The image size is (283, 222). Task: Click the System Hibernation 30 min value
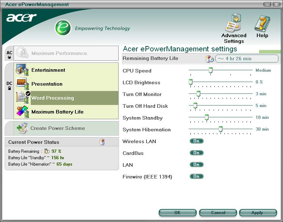click(262, 129)
